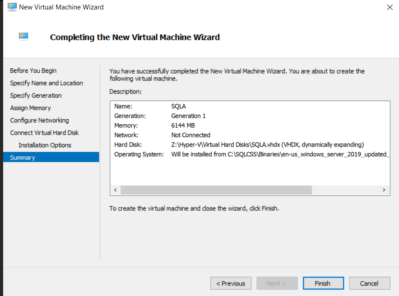The width and height of the screenshot is (399, 296).
Task: Open the Installation Options sub-step
Action: [45, 145]
